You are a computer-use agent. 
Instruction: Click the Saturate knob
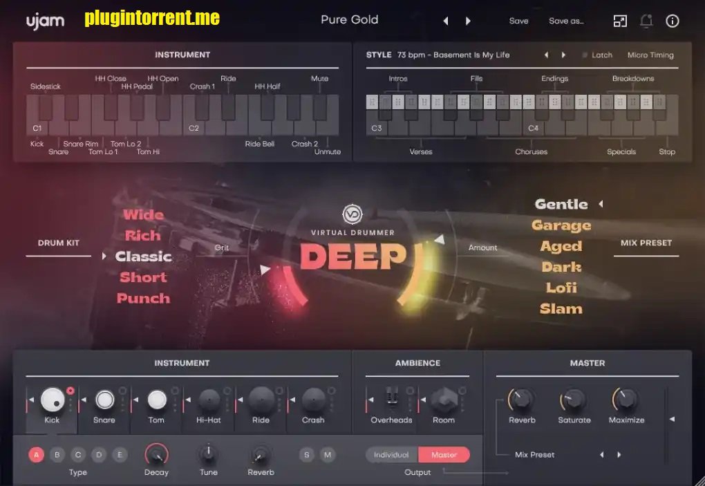tap(574, 399)
